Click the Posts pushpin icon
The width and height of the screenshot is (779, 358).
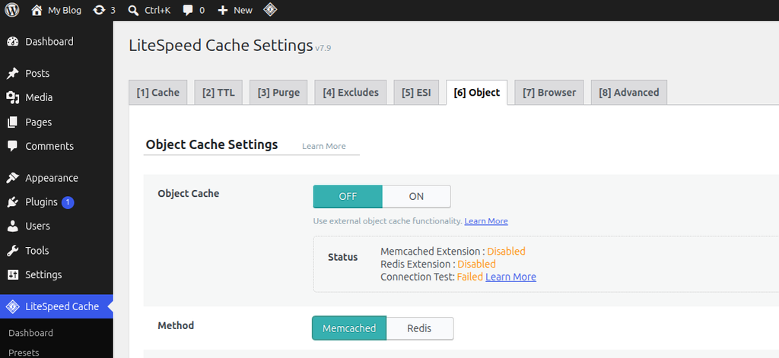pyautogui.click(x=12, y=74)
